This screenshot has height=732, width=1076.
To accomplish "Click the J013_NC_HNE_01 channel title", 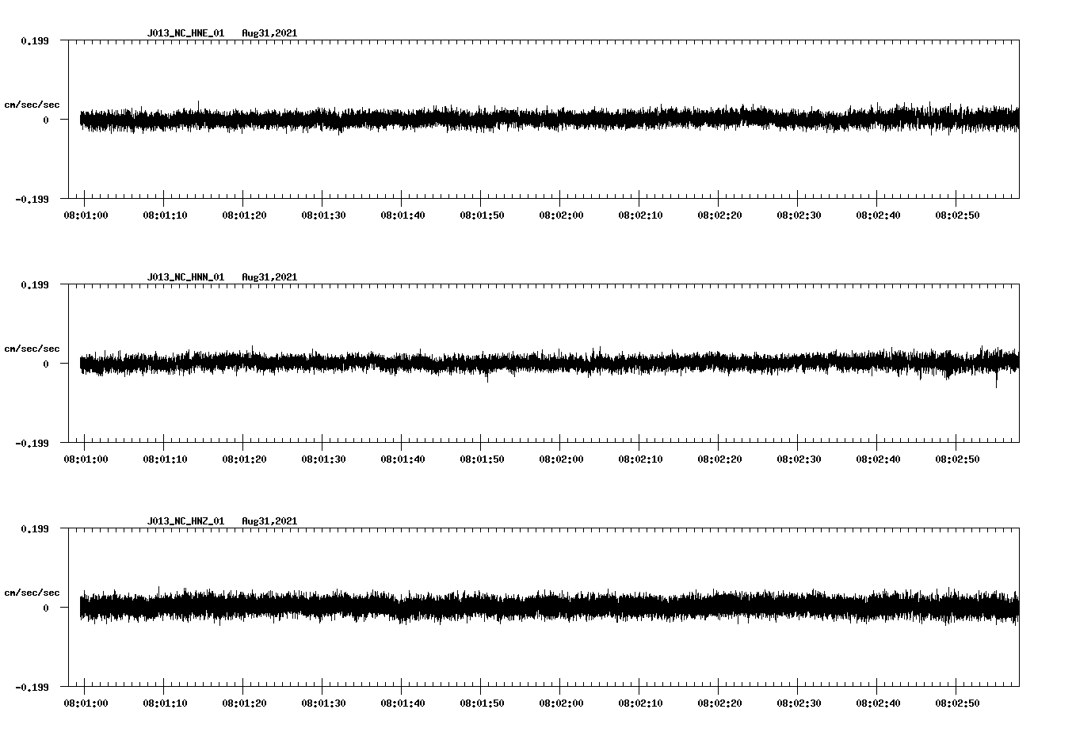I will point(185,33).
